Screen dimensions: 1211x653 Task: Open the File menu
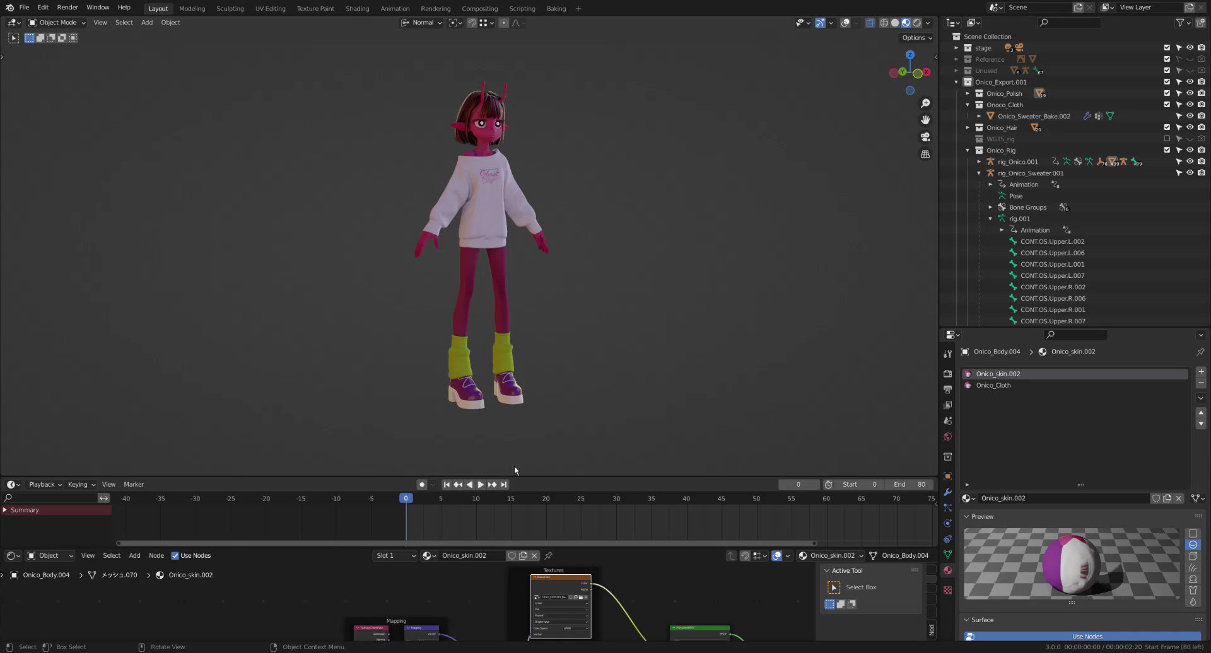point(24,8)
